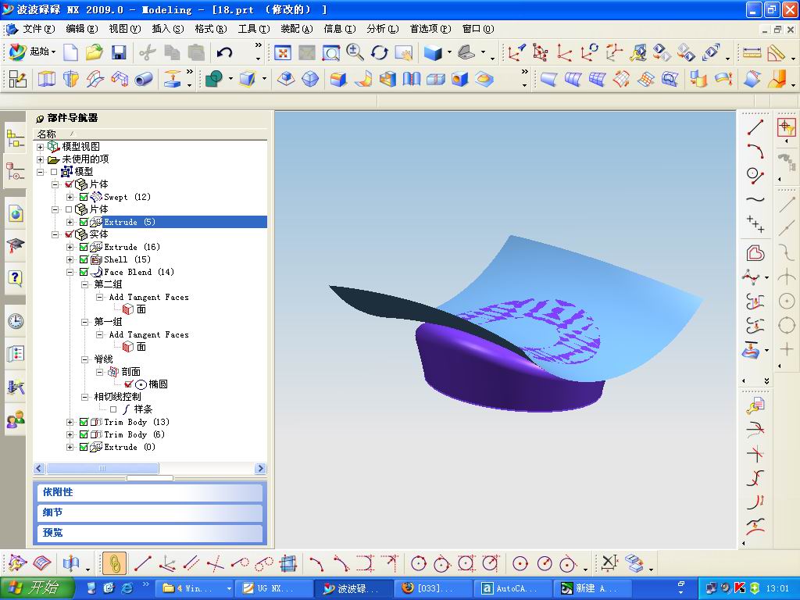The height and width of the screenshot is (600, 800).
Task: Select the Zoom magnifier tool
Action: 355,52
